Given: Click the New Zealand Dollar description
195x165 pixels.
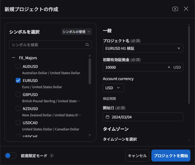Looking at the screenshot, I should click(51, 115).
